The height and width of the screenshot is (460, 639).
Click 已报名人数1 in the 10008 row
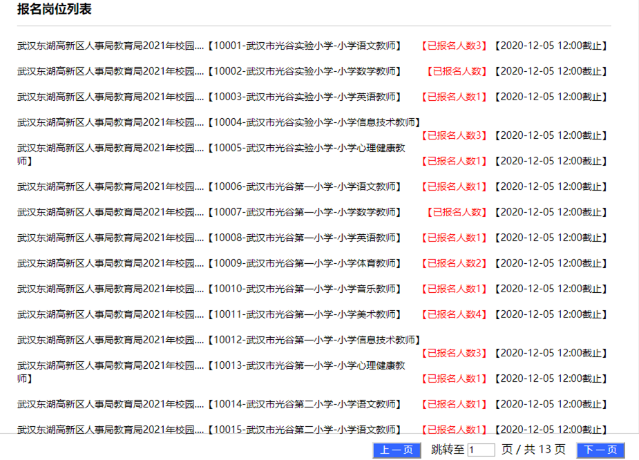click(x=454, y=238)
